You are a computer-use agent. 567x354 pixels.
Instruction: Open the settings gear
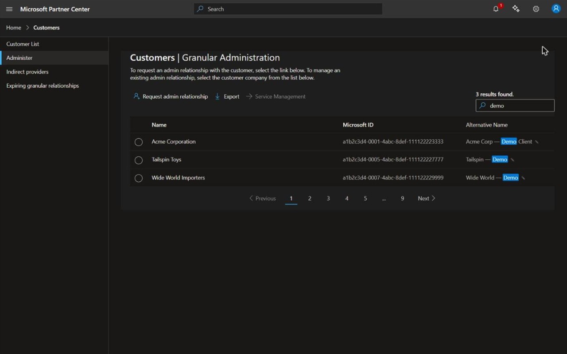pos(536,9)
